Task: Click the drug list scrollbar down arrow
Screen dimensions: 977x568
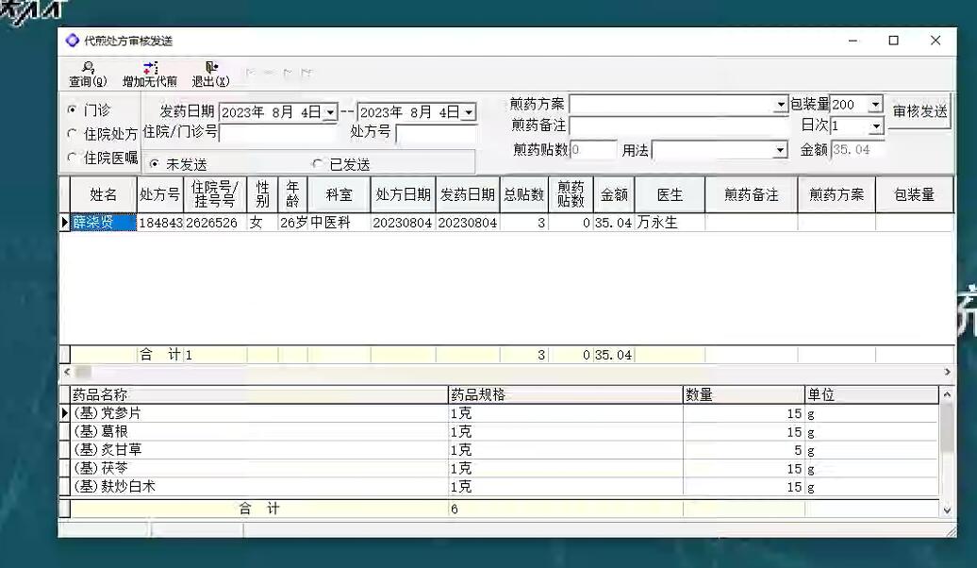Action: click(x=947, y=510)
